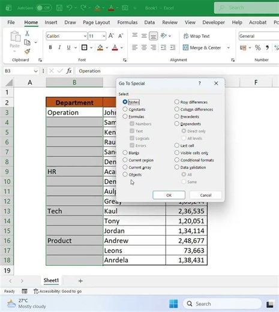Apply cell borders icon
The image size is (279, 312).
point(84,47)
